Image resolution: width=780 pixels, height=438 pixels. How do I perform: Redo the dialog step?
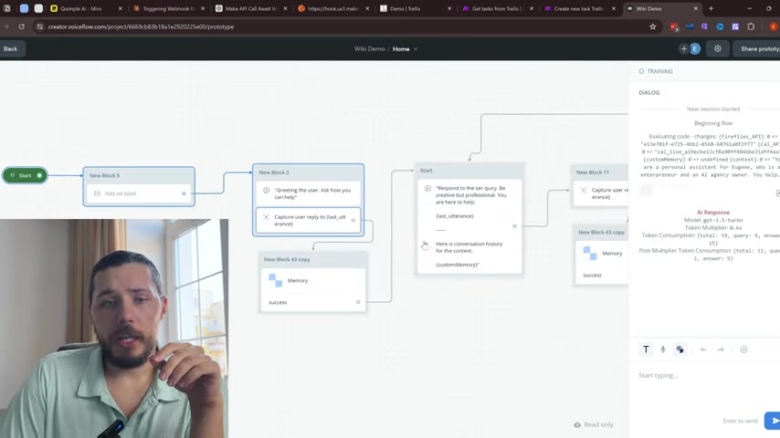pyautogui.click(x=721, y=349)
